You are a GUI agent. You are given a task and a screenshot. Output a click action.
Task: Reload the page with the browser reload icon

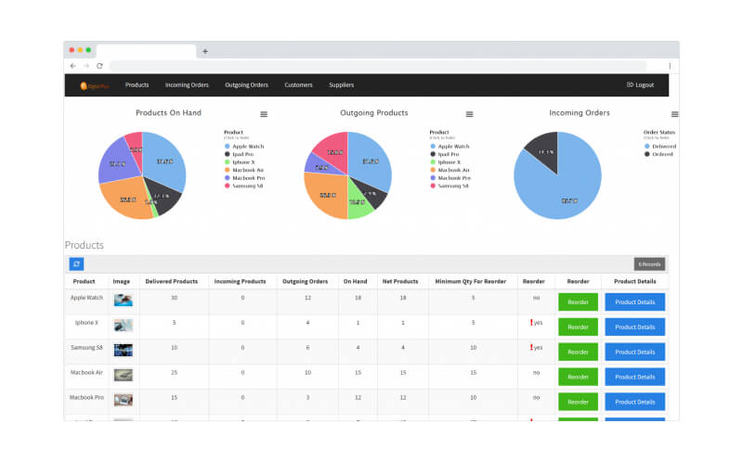pyautogui.click(x=99, y=66)
